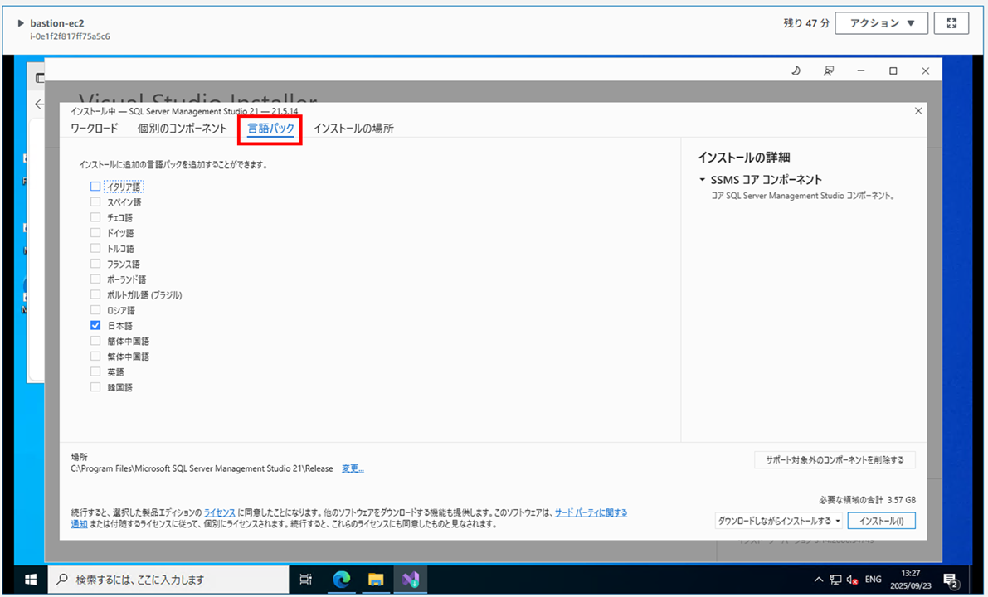Click サポート対象外のコンポーネントを削除する button

[835, 459]
